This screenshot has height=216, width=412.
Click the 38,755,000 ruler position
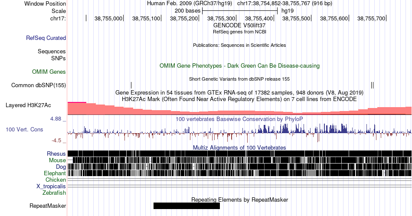click(108, 18)
